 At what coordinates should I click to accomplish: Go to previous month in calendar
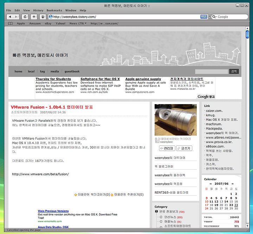[210, 184]
